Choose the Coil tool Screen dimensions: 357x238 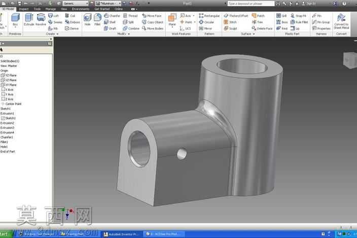pyautogui.click(x=70, y=16)
